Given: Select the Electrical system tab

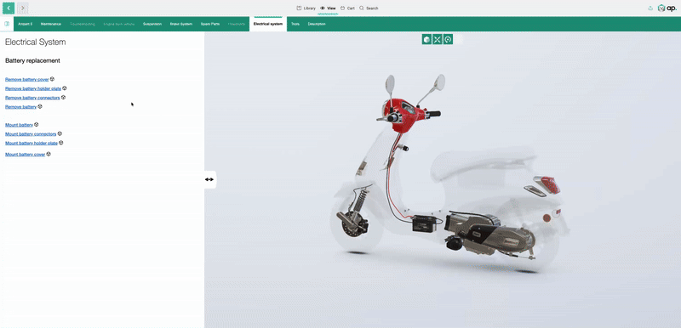Looking at the screenshot, I should pos(268,24).
